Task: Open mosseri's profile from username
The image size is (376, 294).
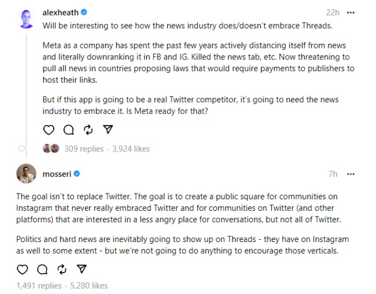Action: tap(57, 174)
